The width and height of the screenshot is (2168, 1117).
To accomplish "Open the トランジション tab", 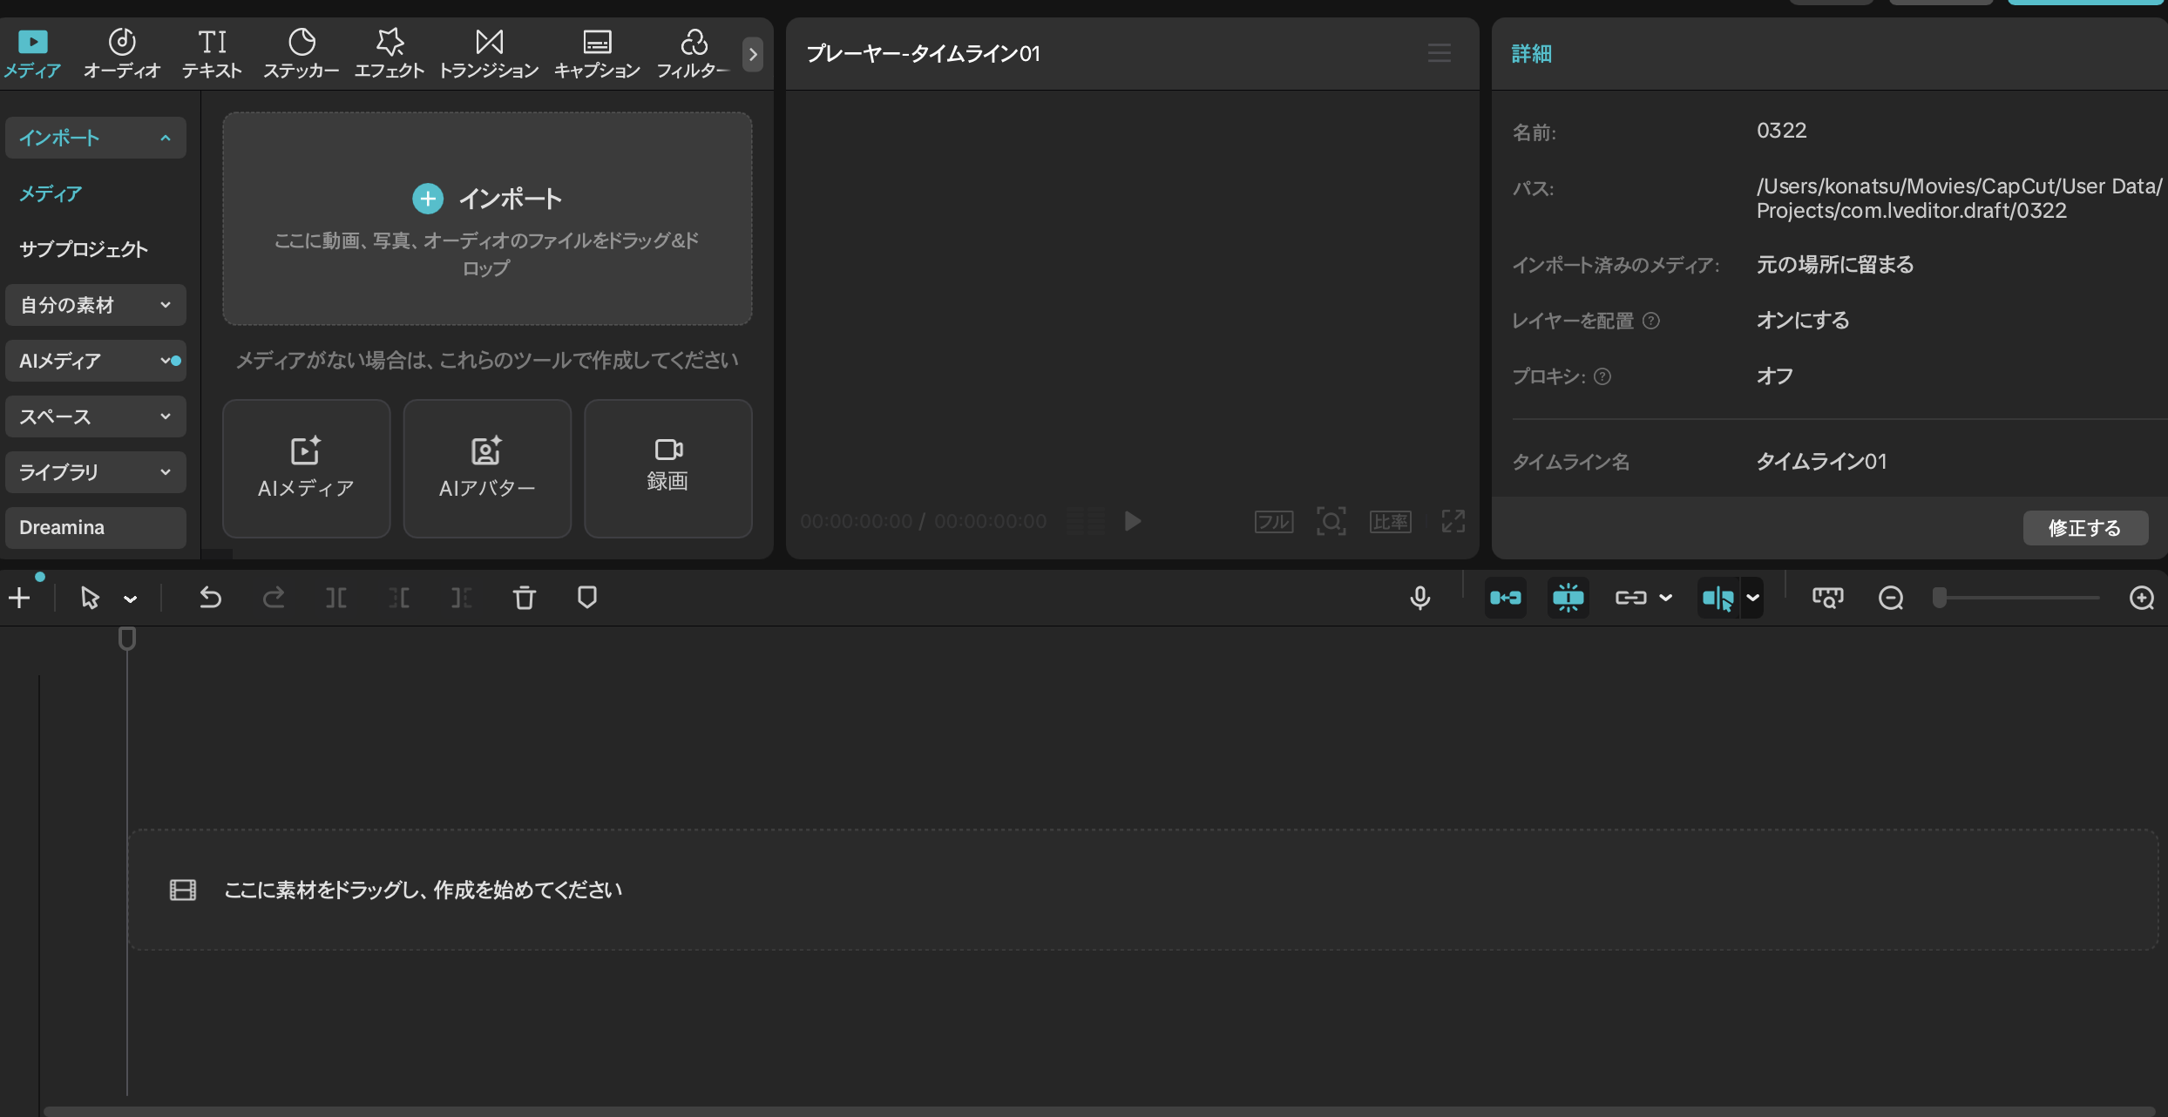I will [488, 52].
